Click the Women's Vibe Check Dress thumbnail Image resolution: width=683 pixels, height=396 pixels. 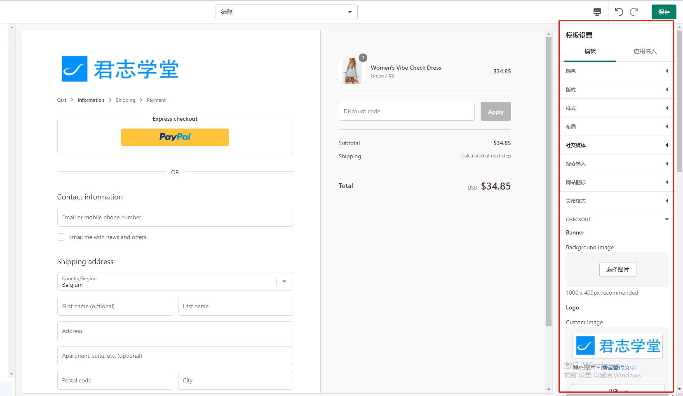pos(352,71)
